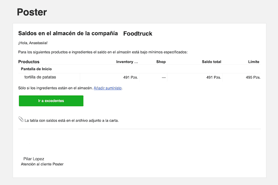Screen dimensions: 278x185
Task: Click the Shop dash value cell
Action: 164,77
